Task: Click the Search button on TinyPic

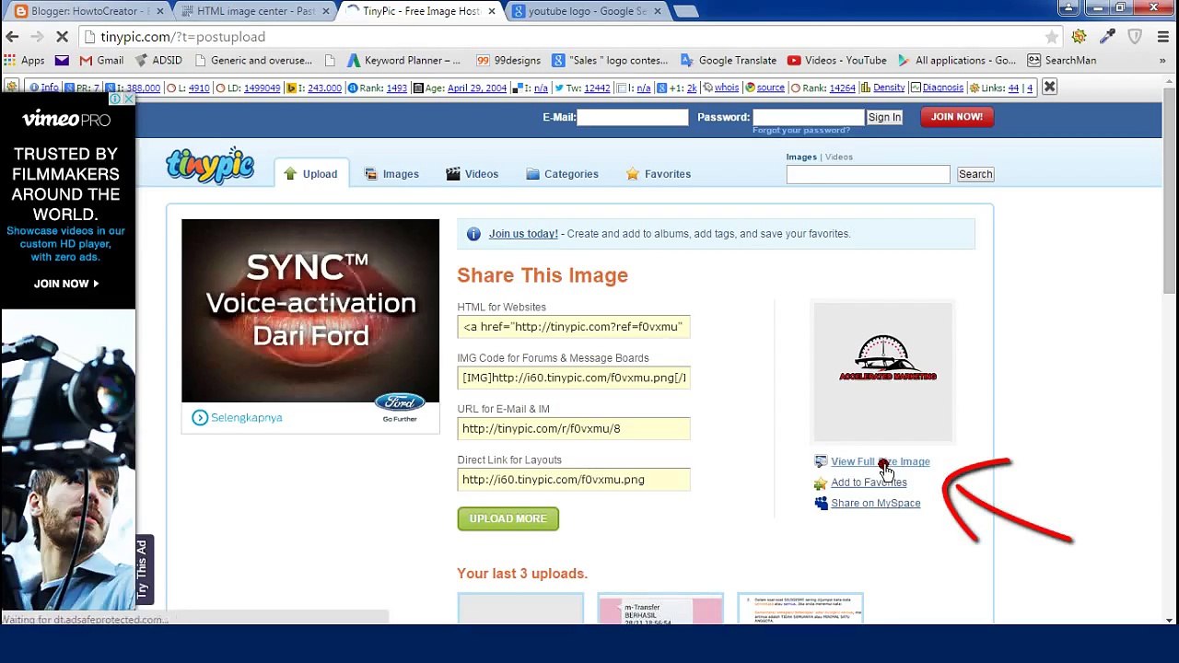Action: [975, 174]
